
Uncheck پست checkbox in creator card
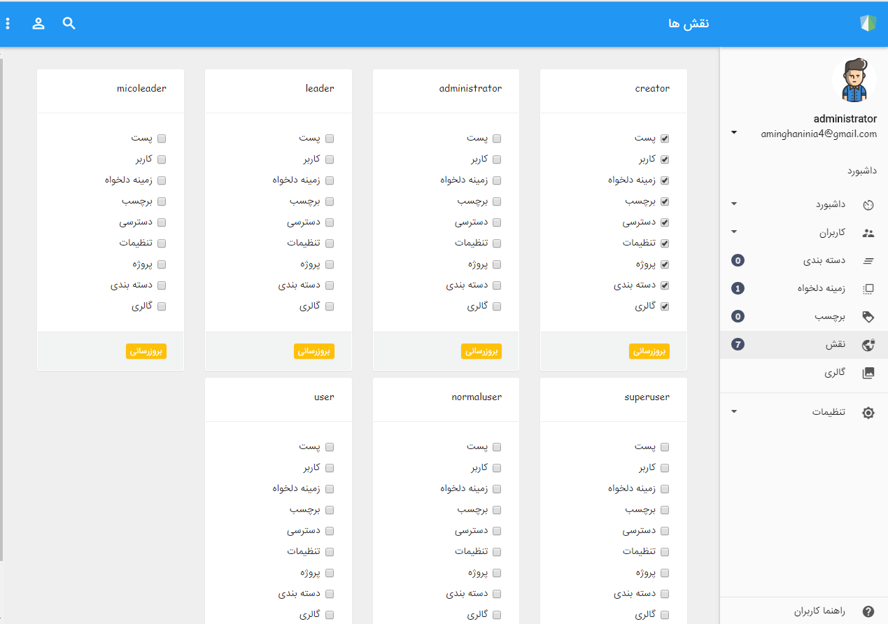coord(665,139)
